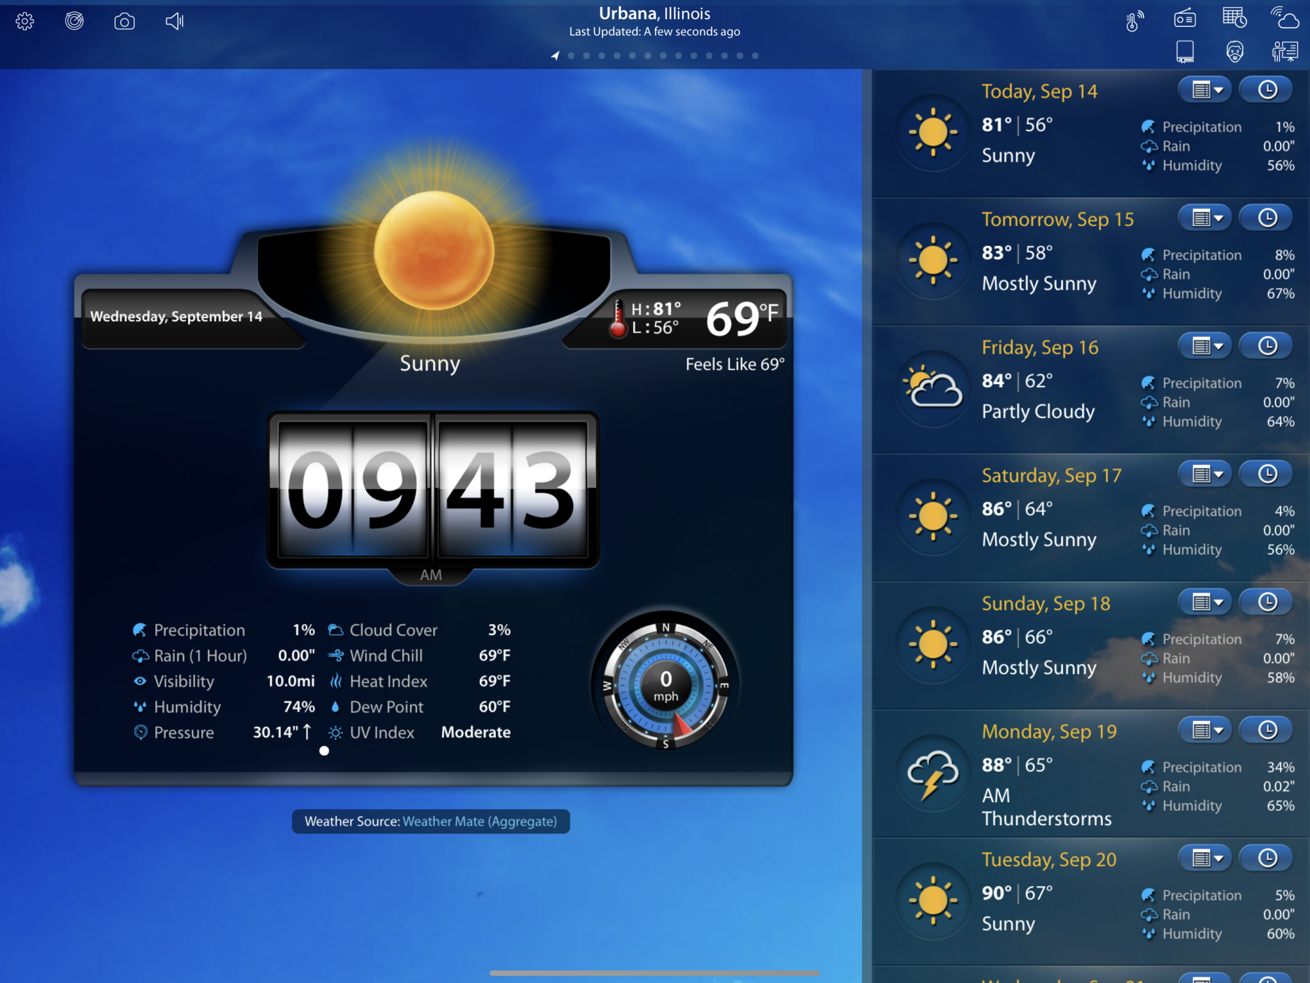Expand details dropdown for Tomorrow, Sep 15
The height and width of the screenshot is (983, 1310).
point(1206,218)
